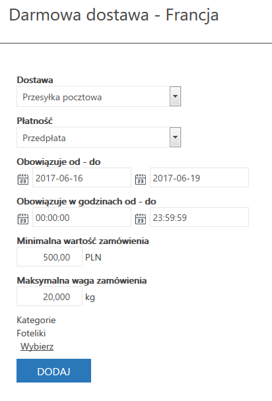Image resolution: width=272 pixels, height=401 pixels.
Task: Focus the 2017-06-19 end date field
Action: [x=199, y=177]
